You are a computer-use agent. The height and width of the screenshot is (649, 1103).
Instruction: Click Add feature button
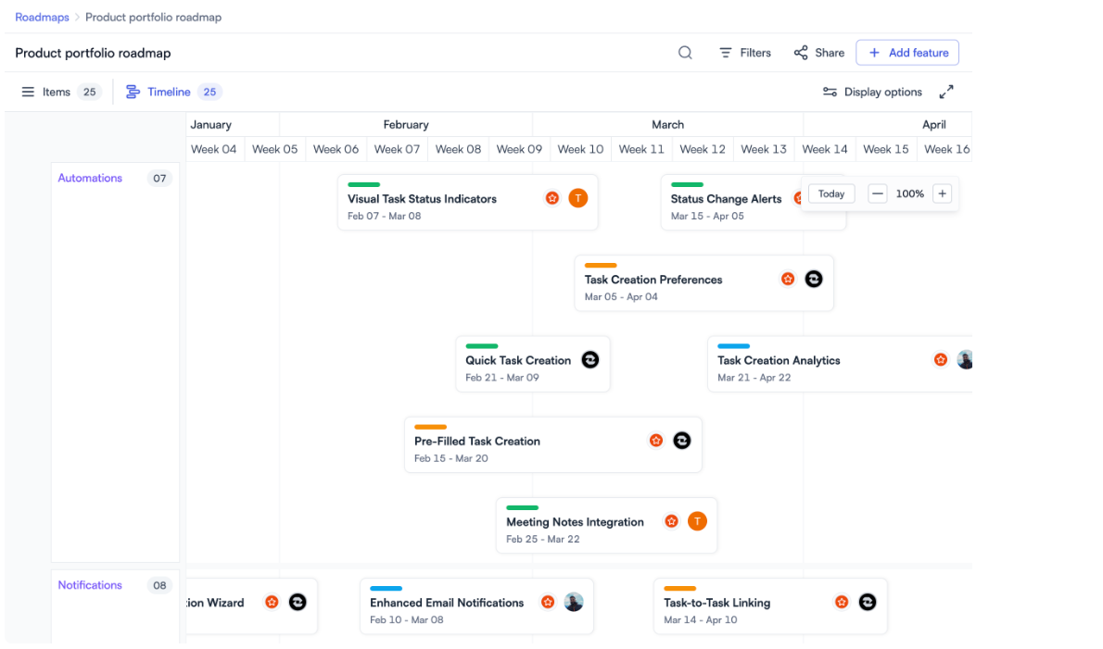pyautogui.click(x=907, y=53)
